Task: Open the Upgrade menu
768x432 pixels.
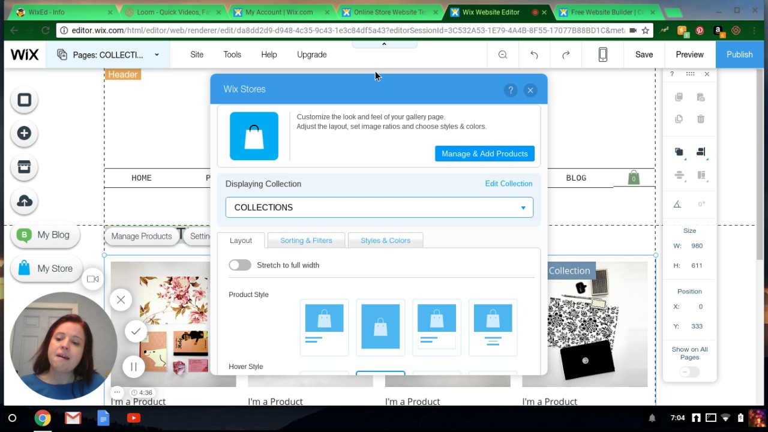Action: 312,55
